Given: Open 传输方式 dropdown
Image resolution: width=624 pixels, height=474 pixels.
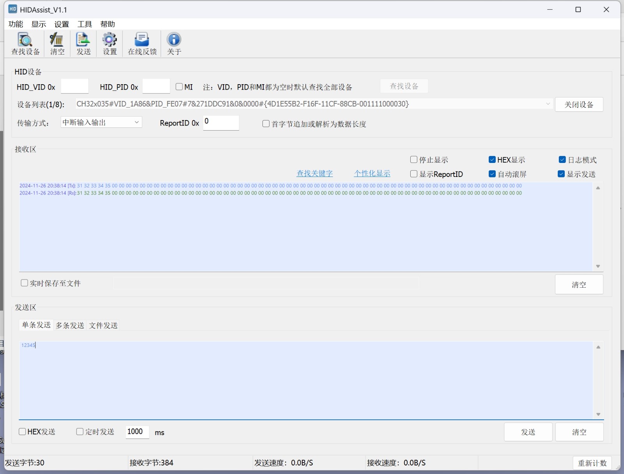Looking at the screenshot, I should (101, 122).
